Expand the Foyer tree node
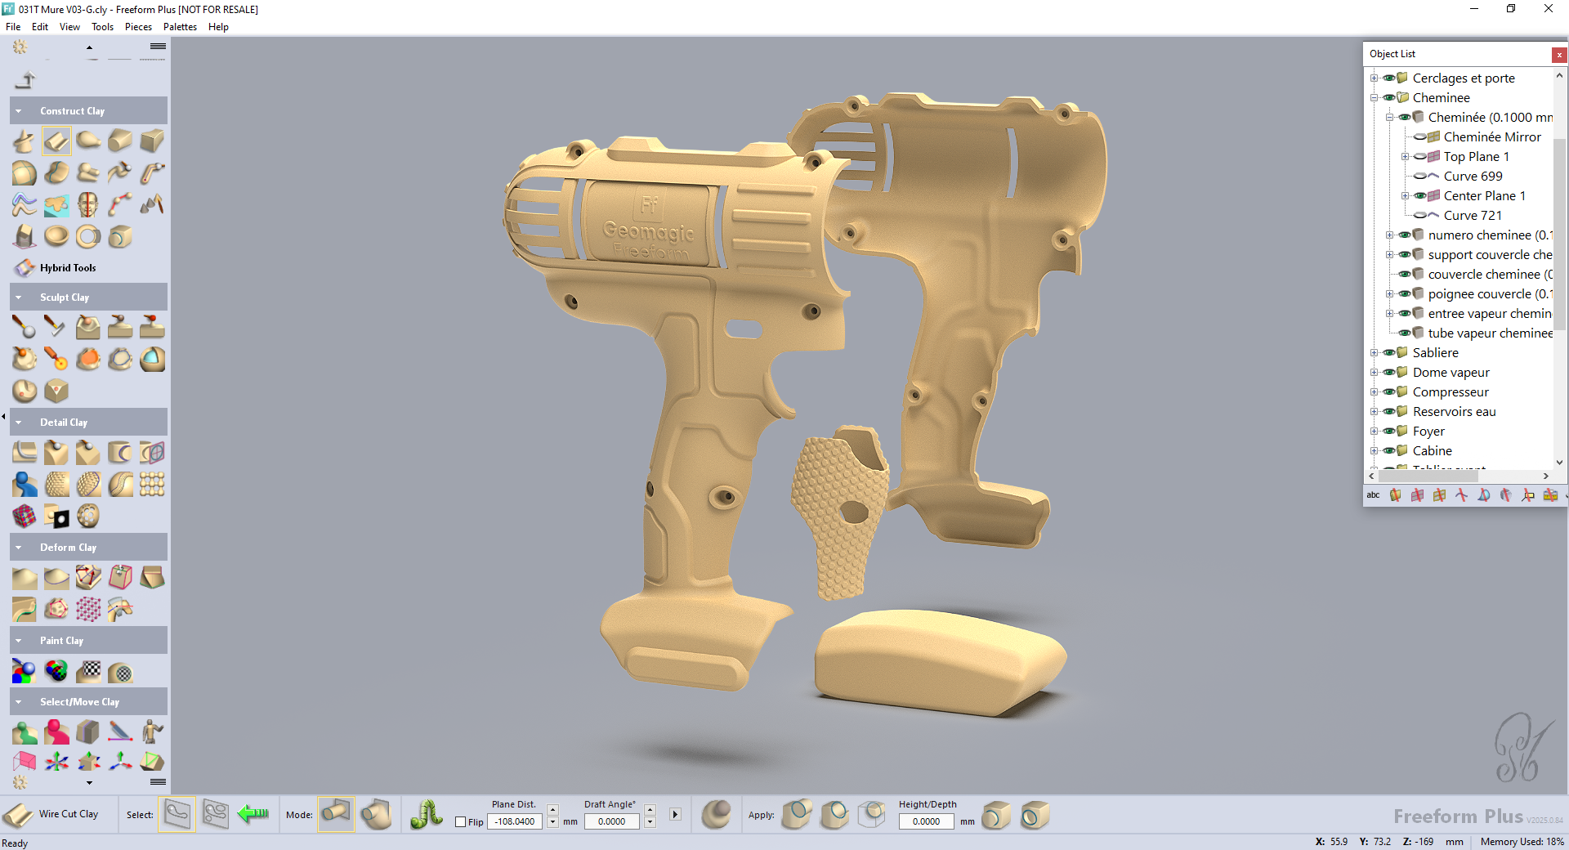Image resolution: width=1569 pixels, height=850 pixels. click(1374, 432)
